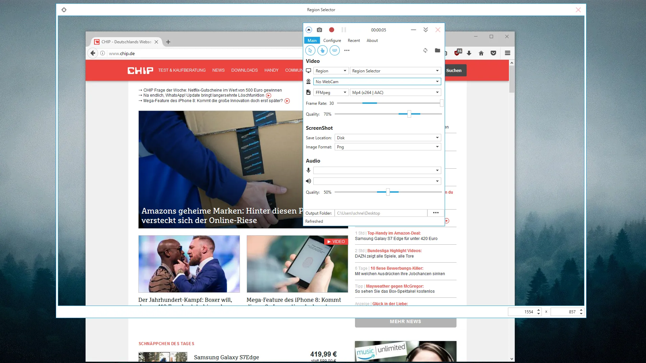Click the double chevron down icon
The width and height of the screenshot is (646, 363).
[x=425, y=30]
